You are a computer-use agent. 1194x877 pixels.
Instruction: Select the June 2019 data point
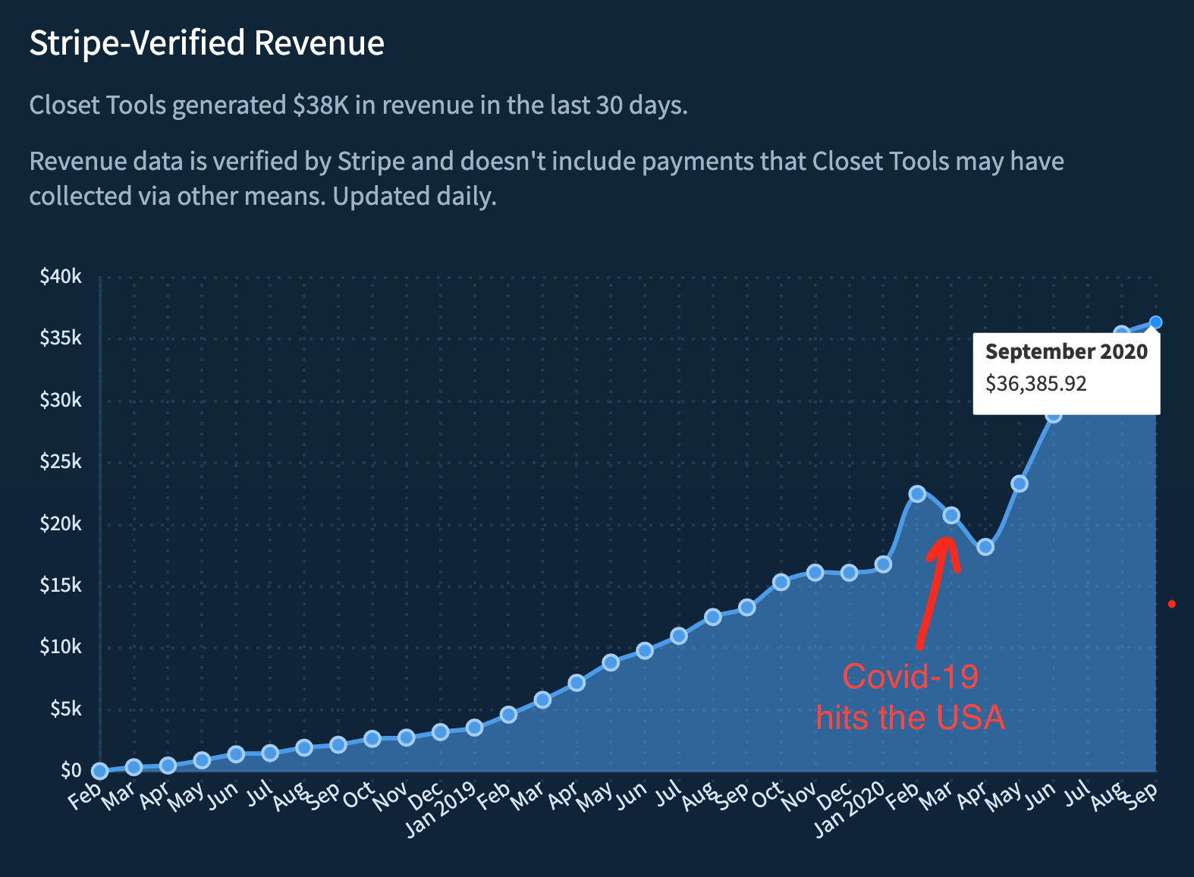[645, 650]
